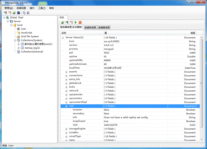Select the pid value 5032
Viewport: 207px width, 149px height.
click(106, 53)
